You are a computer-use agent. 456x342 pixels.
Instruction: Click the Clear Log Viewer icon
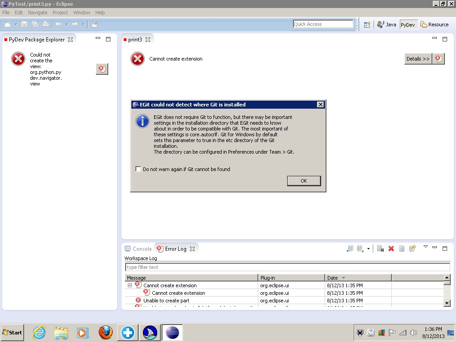pos(380,248)
